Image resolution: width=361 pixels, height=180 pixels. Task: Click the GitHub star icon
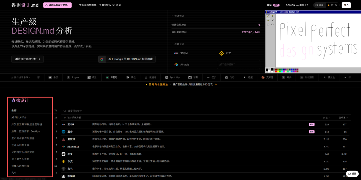329,5
